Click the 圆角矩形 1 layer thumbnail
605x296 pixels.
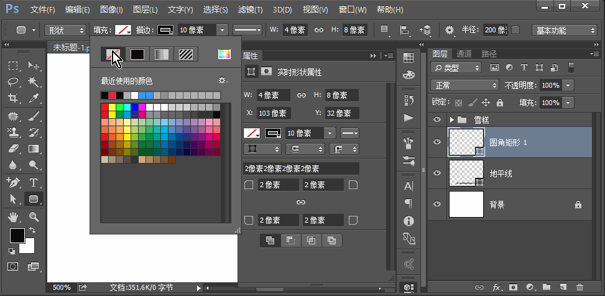click(466, 142)
